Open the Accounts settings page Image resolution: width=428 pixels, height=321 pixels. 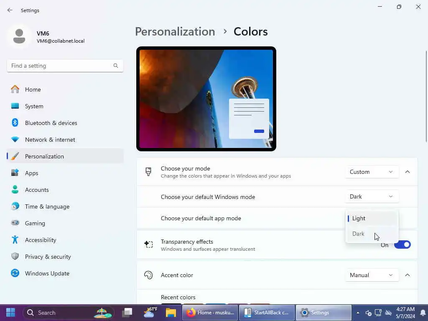65,190
